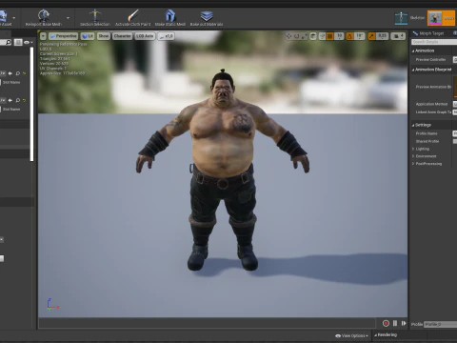This screenshot has height=343, width=457.
Task: Expand the Lighting category
Action: pos(413,149)
